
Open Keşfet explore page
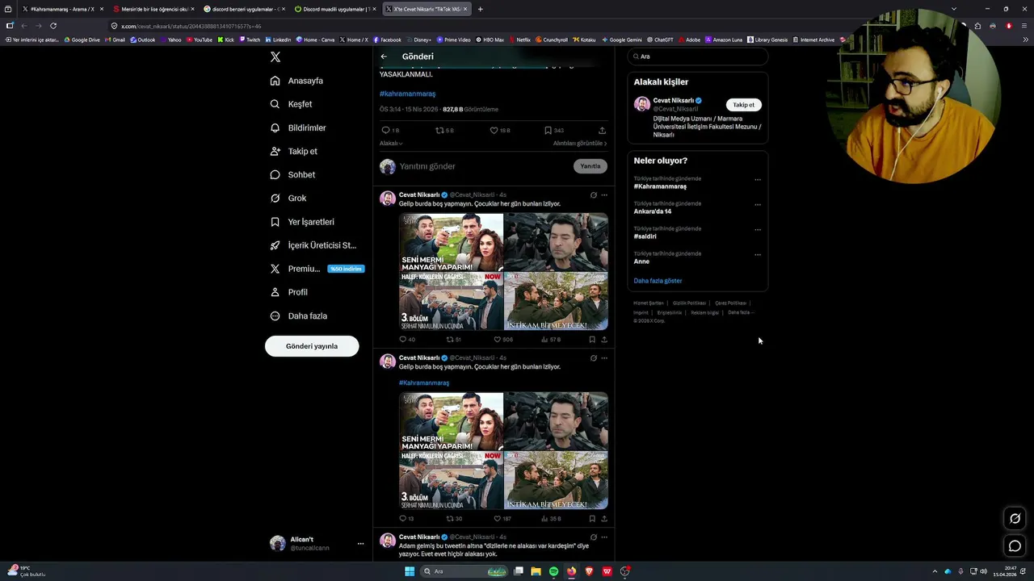coord(291,104)
